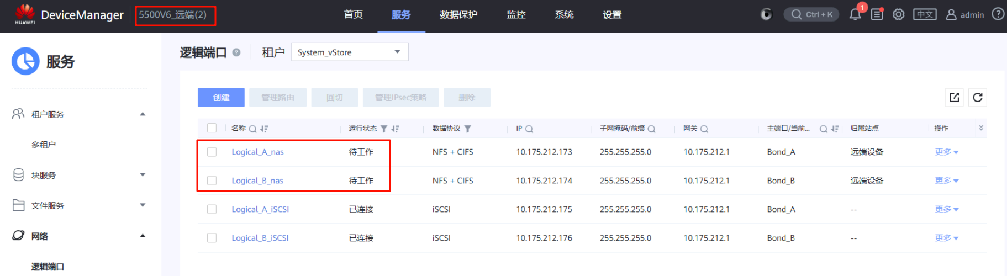Image resolution: width=1007 pixels, height=276 pixels.
Task: Click the 创建 button
Action: tap(221, 98)
